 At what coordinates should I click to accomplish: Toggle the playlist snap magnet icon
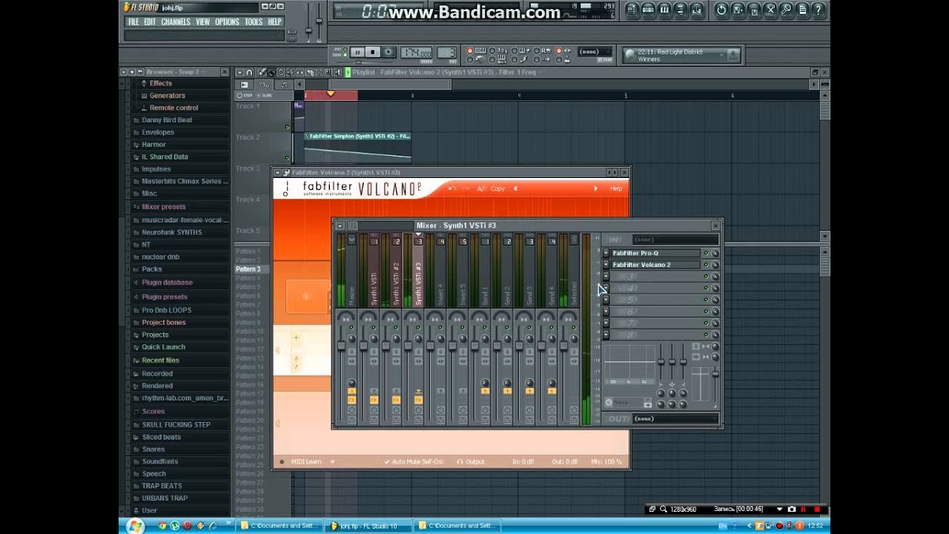(249, 72)
